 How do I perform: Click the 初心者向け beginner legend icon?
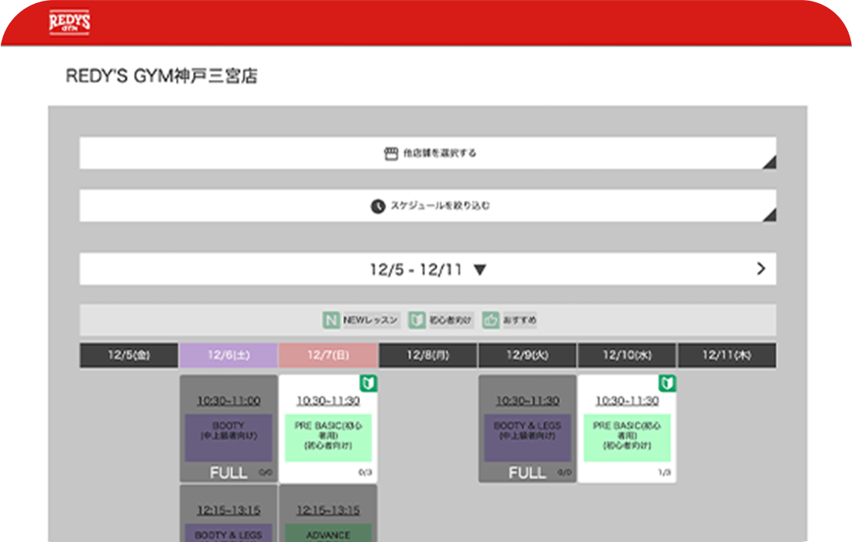417,320
